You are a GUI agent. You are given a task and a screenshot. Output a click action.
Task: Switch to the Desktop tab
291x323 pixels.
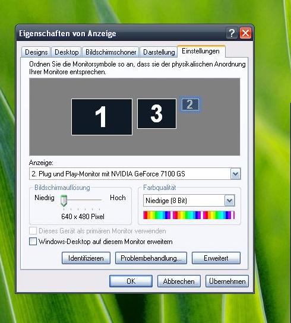click(67, 52)
